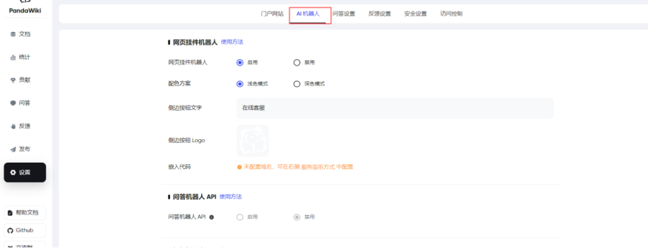Select 深色模式 color scheme
The image size is (648, 248).
[297, 84]
